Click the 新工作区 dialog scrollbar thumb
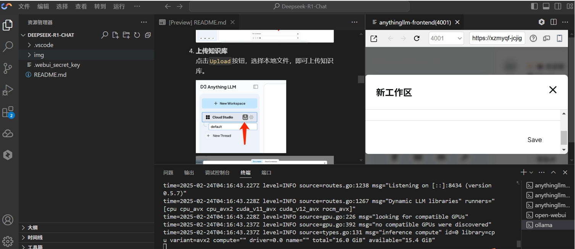Screen dimensions: 575x249 [564, 137]
